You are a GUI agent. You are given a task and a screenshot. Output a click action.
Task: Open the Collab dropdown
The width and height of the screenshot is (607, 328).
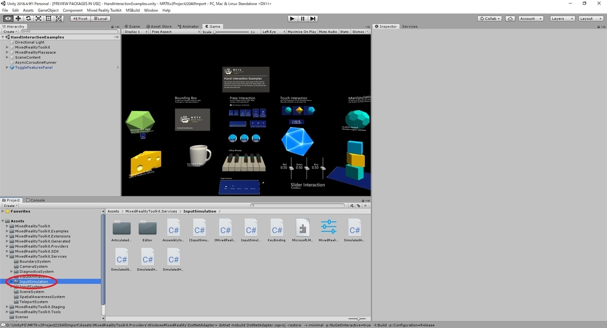coord(490,18)
